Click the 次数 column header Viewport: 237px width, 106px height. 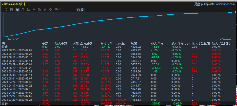point(75,43)
